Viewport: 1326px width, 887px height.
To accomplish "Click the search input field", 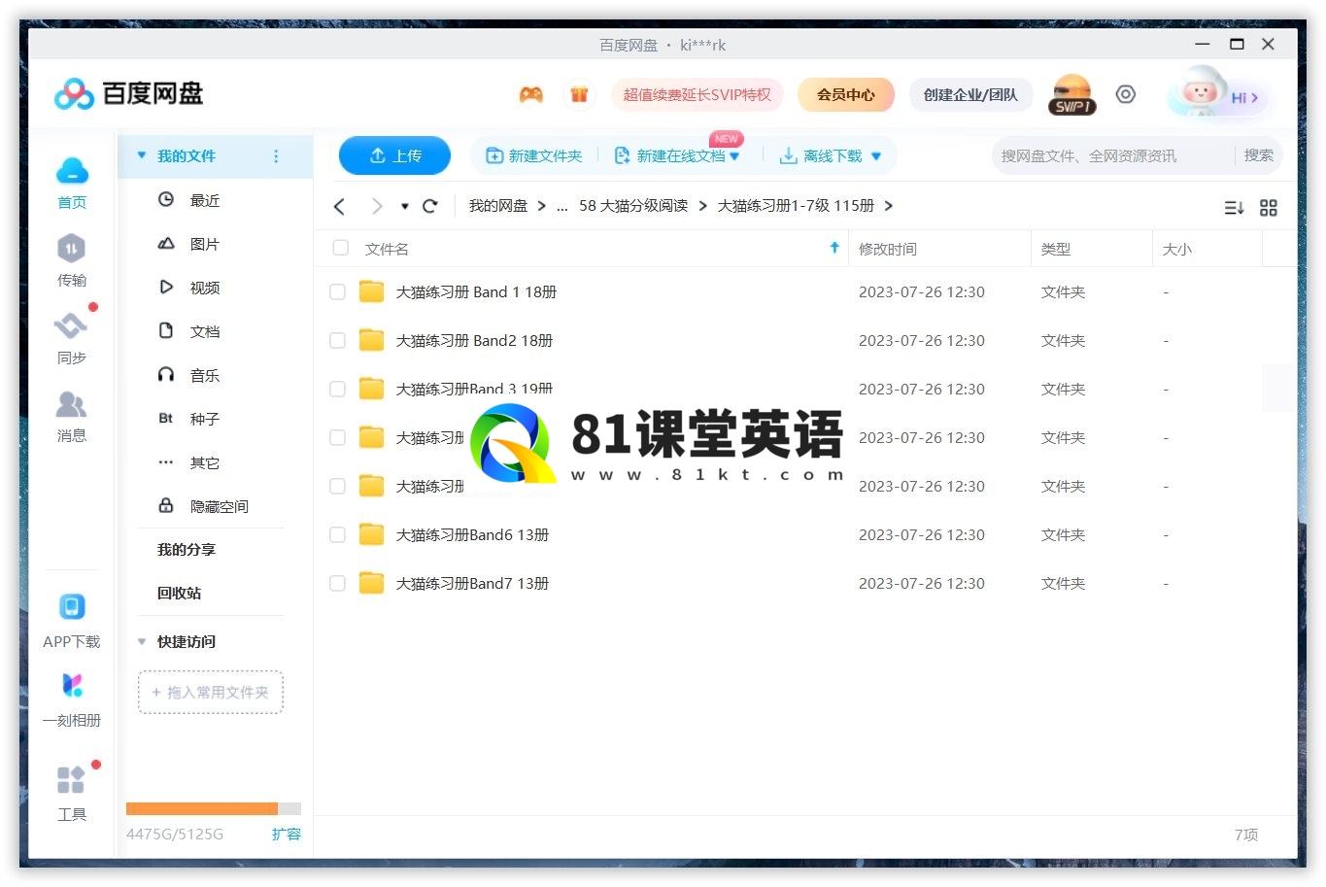I will point(1112,155).
